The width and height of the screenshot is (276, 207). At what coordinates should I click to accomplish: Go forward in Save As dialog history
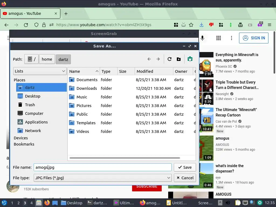[x=158, y=59]
